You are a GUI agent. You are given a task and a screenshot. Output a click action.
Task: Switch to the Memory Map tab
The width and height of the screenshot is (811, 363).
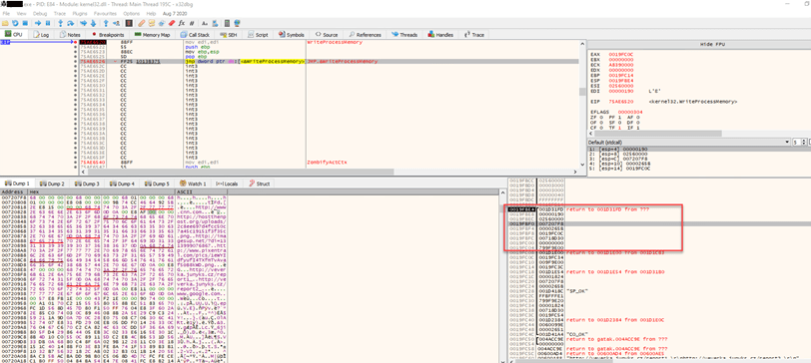point(152,35)
